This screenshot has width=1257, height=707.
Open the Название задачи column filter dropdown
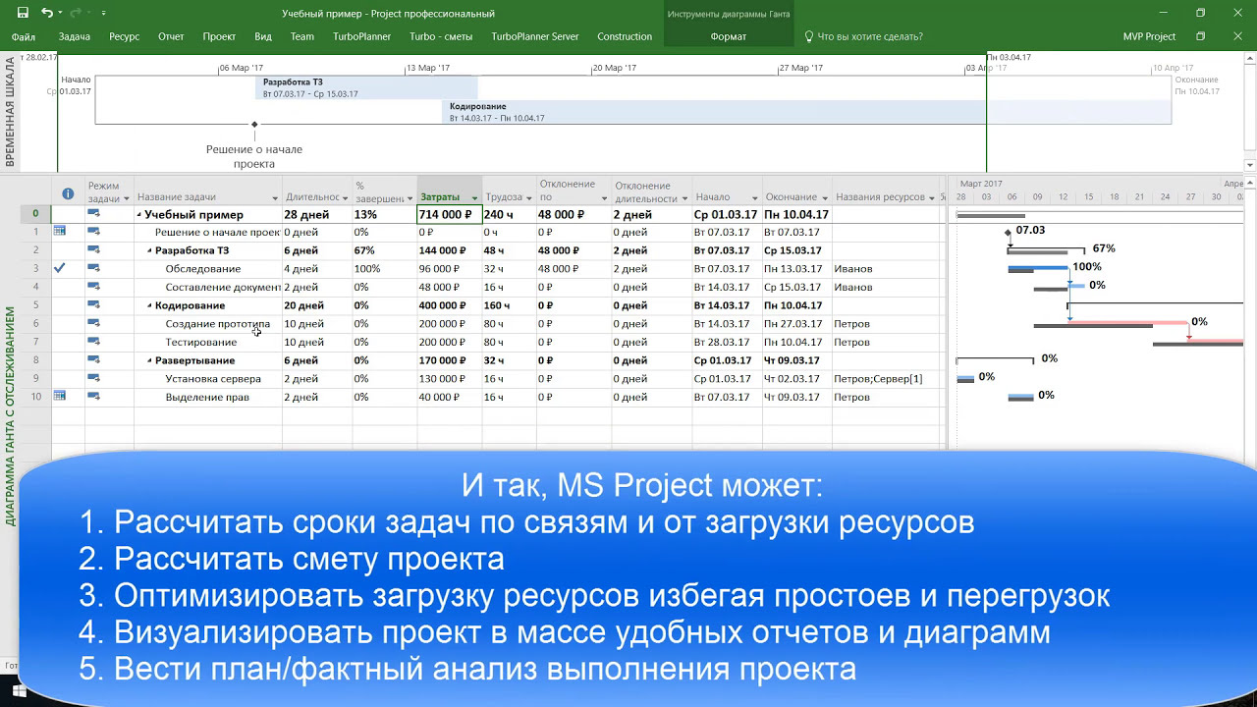tap(275, 198)
